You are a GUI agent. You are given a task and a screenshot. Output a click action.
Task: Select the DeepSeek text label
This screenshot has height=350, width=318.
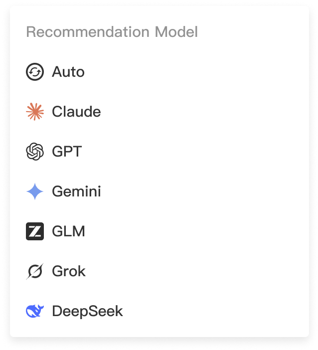(87, 311)
